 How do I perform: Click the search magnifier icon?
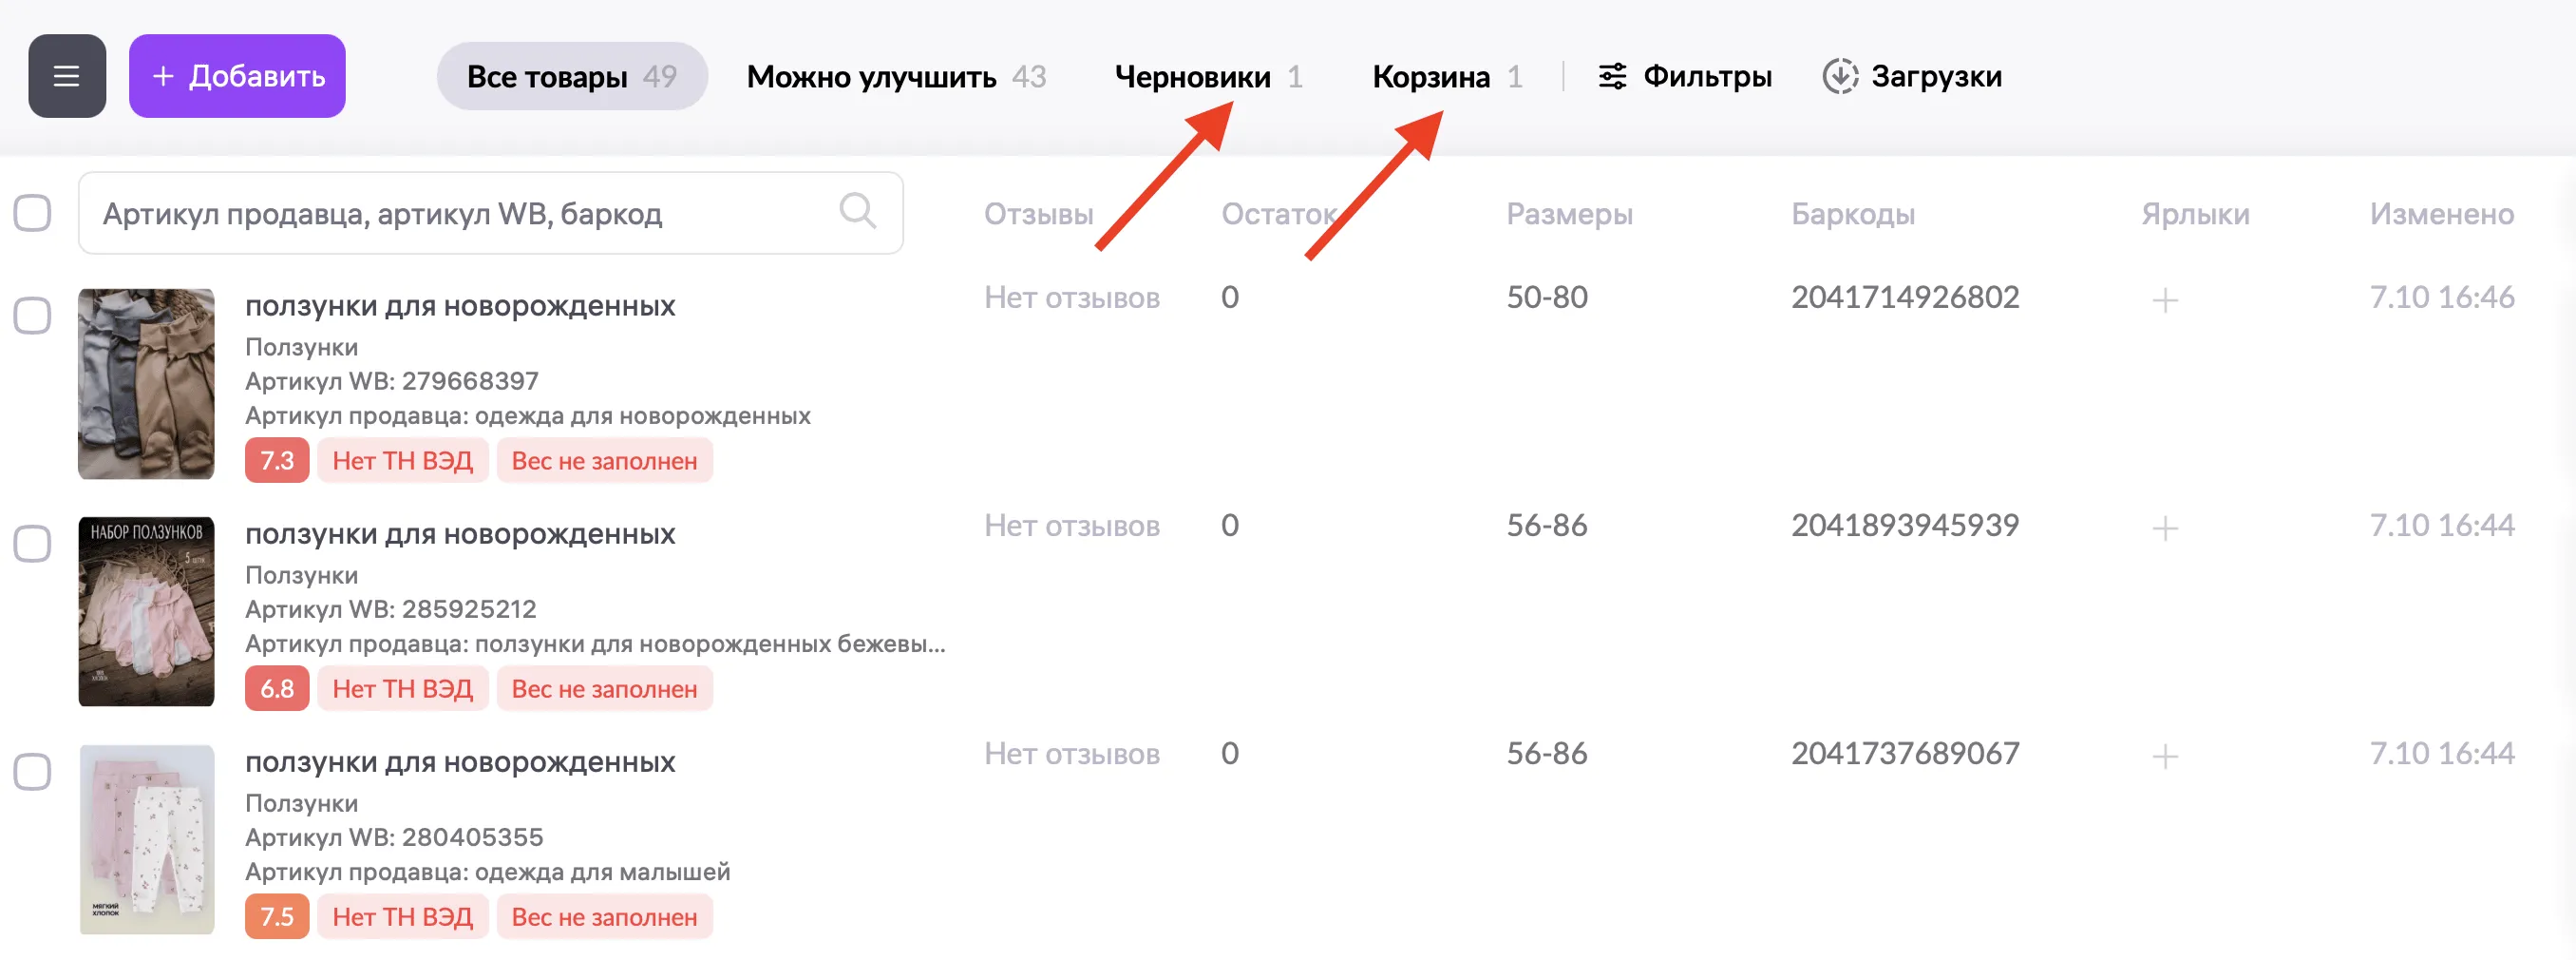(x=856, y=211)
